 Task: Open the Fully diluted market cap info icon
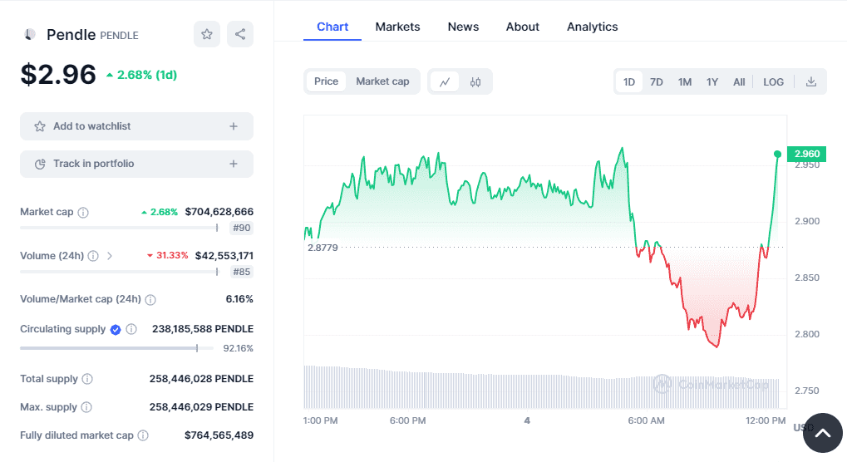tap(143, 435)
